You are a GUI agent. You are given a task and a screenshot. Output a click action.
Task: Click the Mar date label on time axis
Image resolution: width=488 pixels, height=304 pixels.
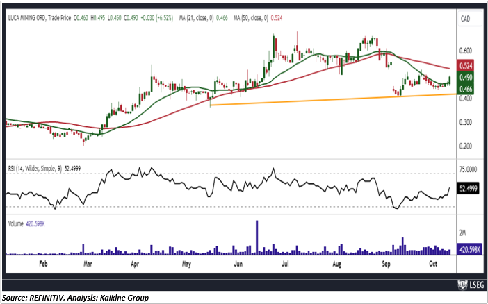pos(88,264)
